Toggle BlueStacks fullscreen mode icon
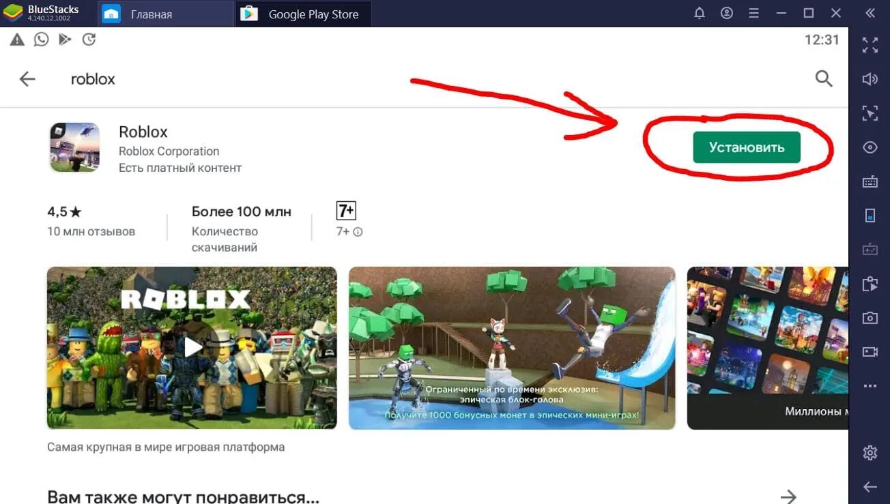 click(x=870, y=45)
